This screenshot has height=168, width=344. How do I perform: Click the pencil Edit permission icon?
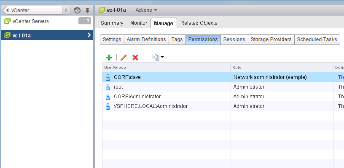click(124, 58)
